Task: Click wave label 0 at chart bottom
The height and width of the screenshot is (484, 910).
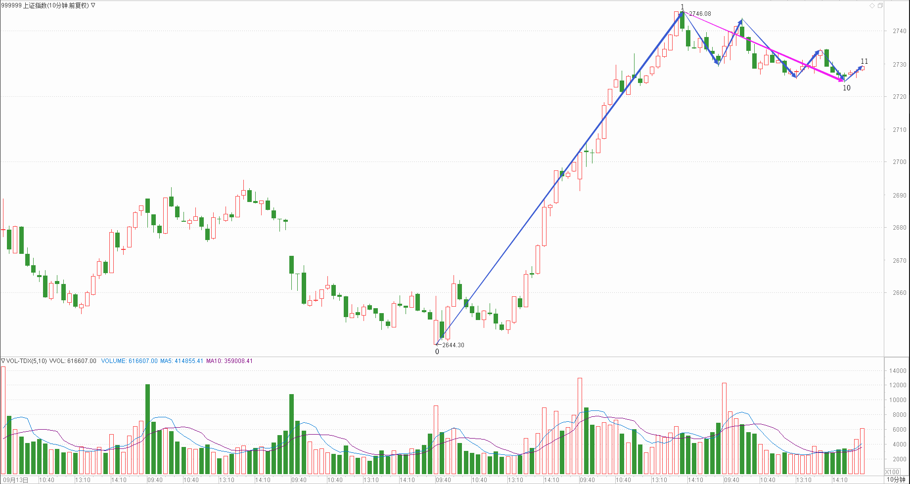Action: 437,352
